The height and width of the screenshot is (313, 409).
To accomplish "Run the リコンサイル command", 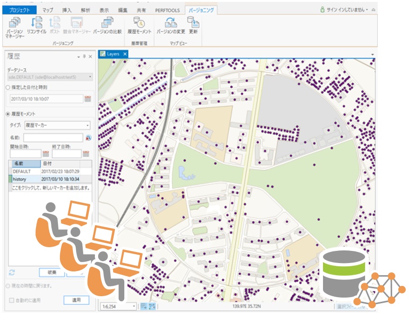I will tap(36, 26).
